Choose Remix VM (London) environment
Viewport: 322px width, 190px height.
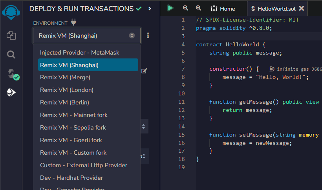pyautogui.click(x=88, y=90)
